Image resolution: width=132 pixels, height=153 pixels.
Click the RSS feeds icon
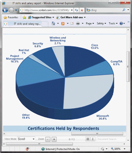(x=63, y=24)
